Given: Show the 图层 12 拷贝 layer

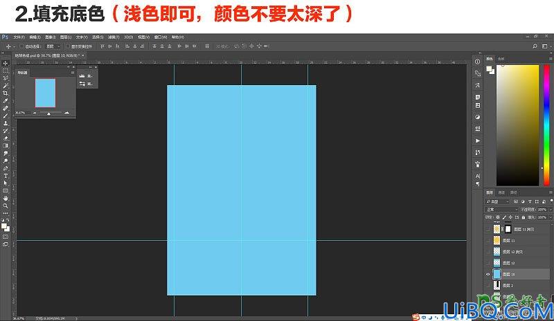Looking at the screenshot, I should [x=488, y=252].
